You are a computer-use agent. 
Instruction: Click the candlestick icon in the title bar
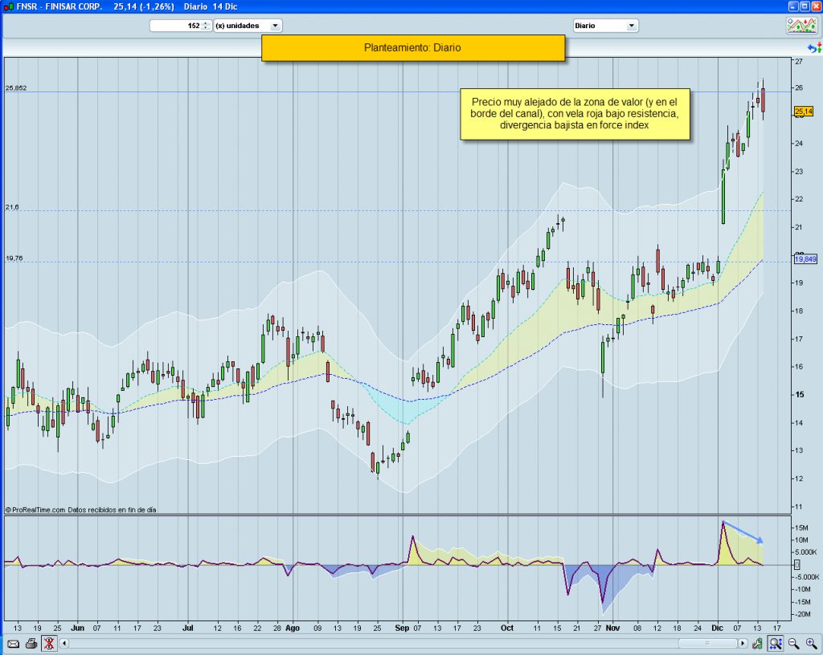[x=8, y=6]
